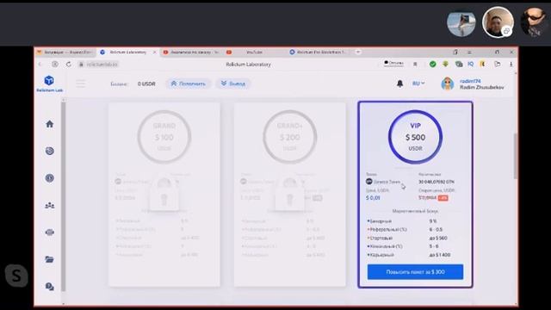Click the sidebar's vertical scrollbar

click(64, 197)
